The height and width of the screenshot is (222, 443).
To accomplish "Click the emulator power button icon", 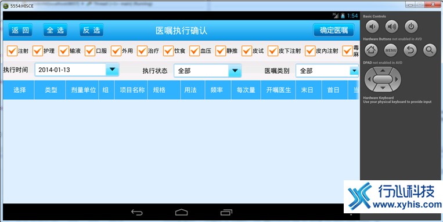I will 411,27.
